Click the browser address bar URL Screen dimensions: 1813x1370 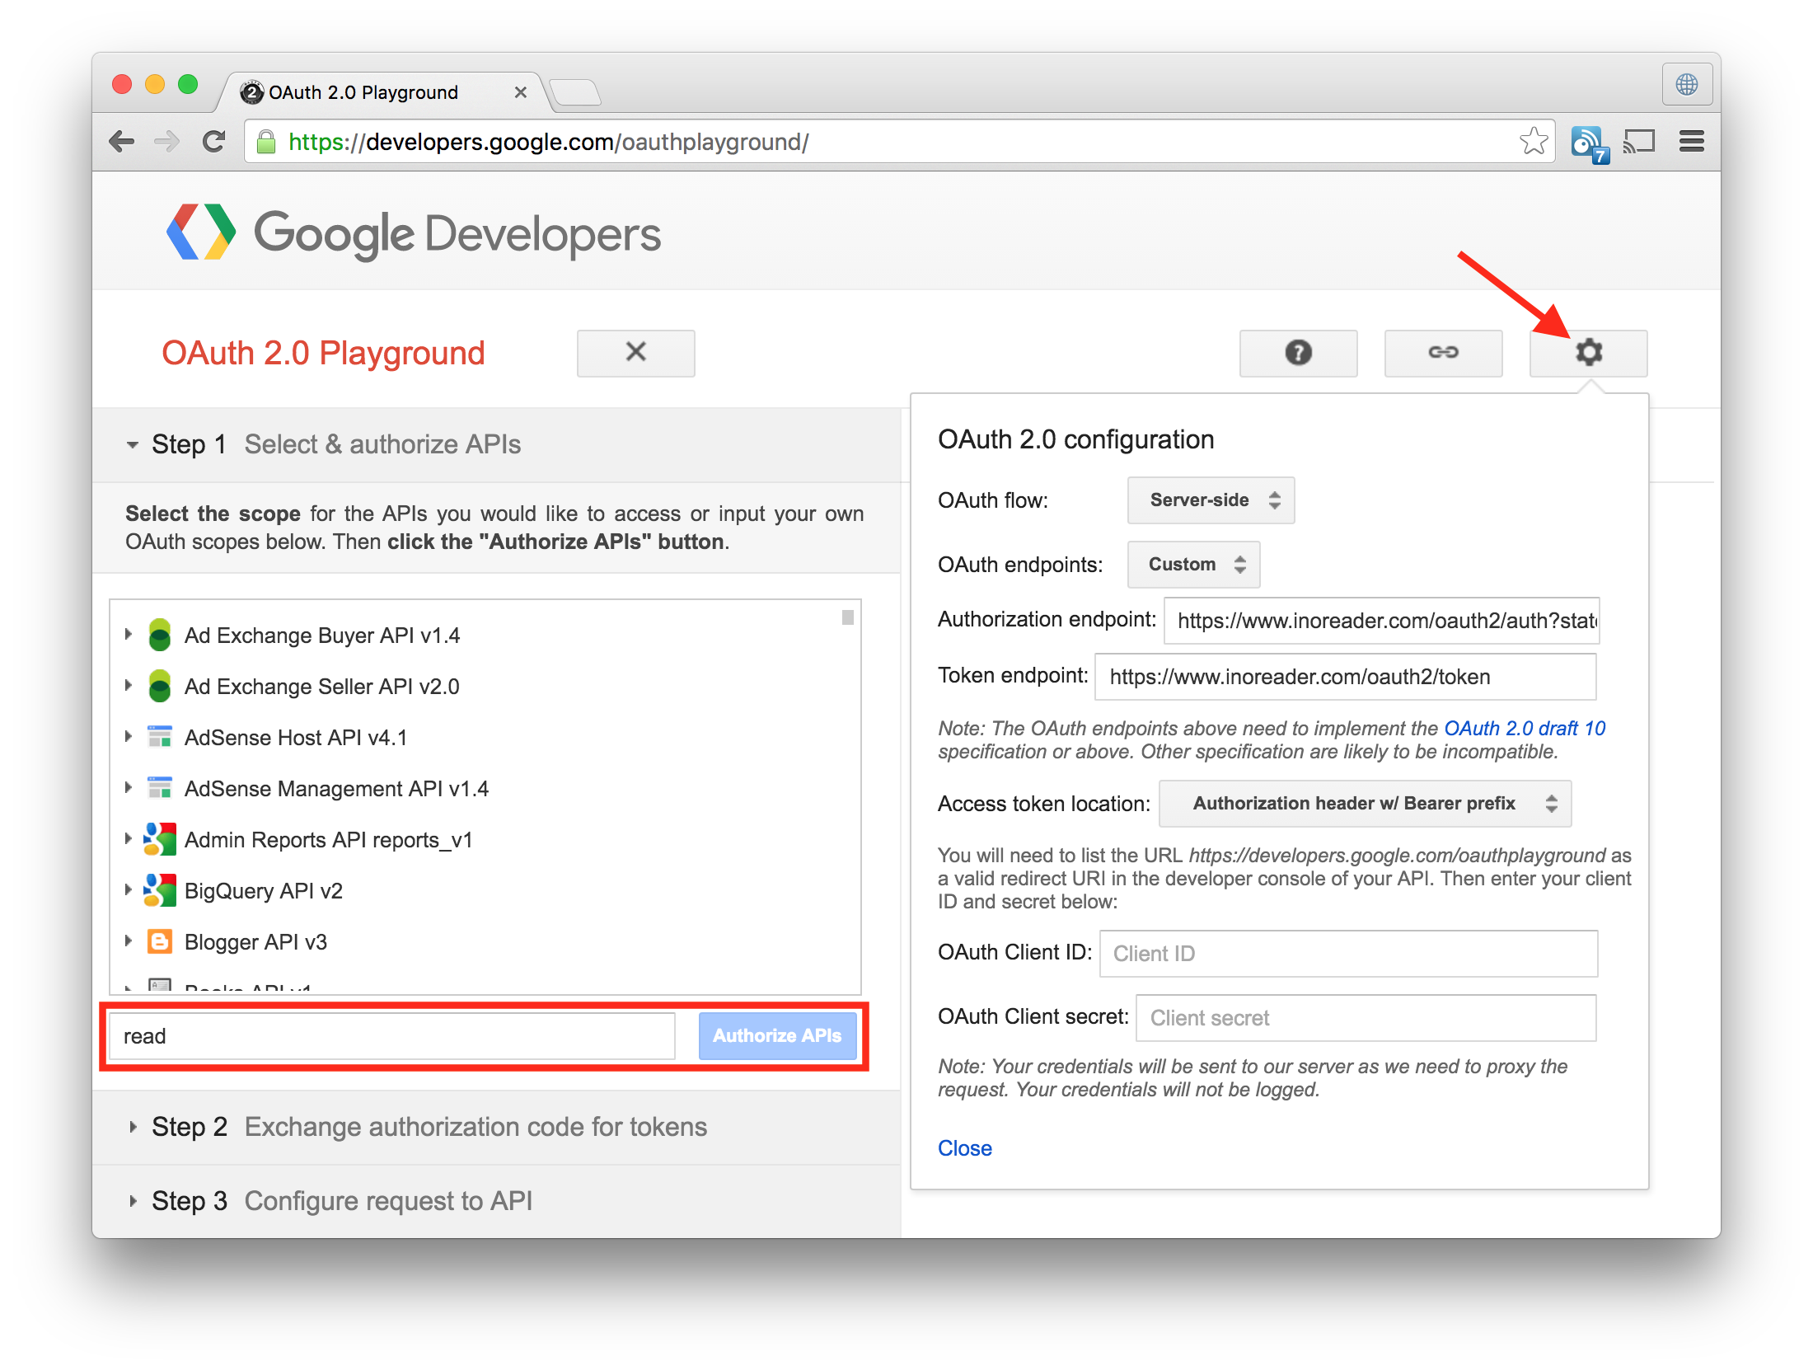click(548, 142)
